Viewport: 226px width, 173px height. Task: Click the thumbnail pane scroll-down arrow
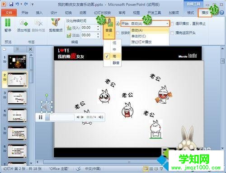[x=31, y=163]
